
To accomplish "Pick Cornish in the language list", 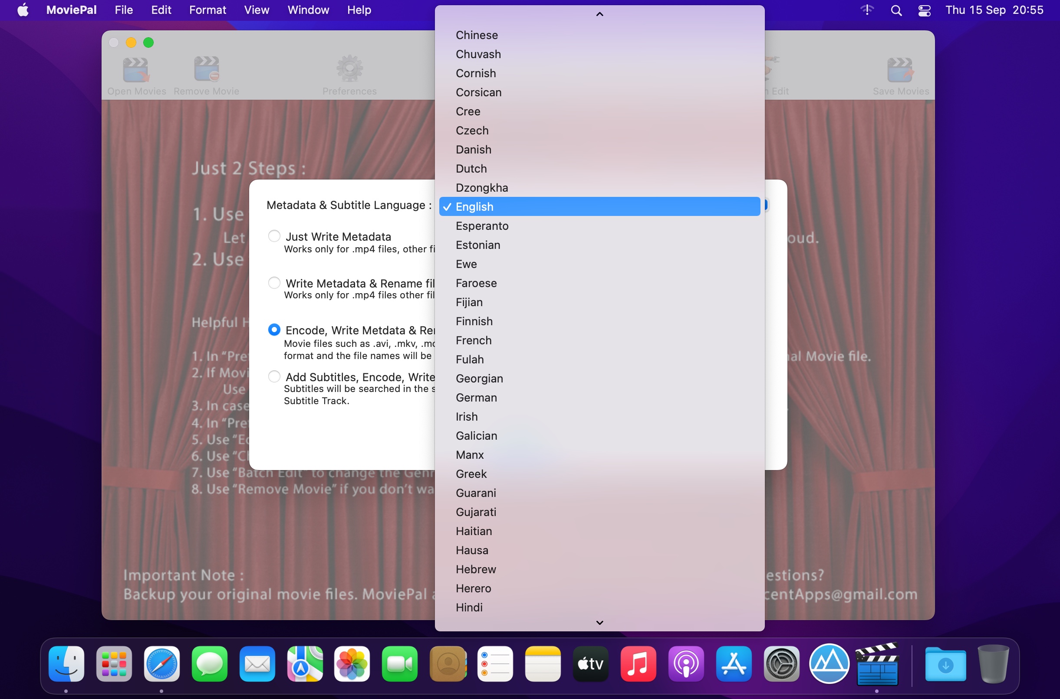I will [x=599, y=73].
